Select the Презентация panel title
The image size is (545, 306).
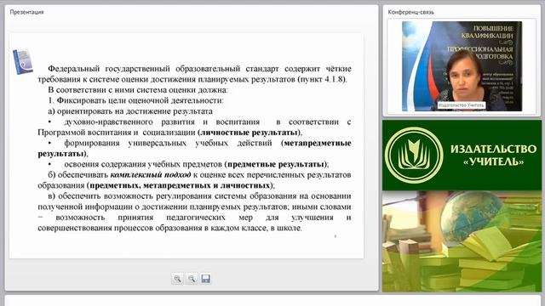click(26, 12)
